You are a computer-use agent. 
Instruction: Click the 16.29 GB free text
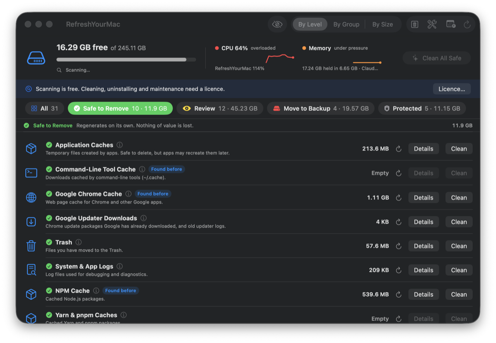pyautogui.click(x=82, y=47)
